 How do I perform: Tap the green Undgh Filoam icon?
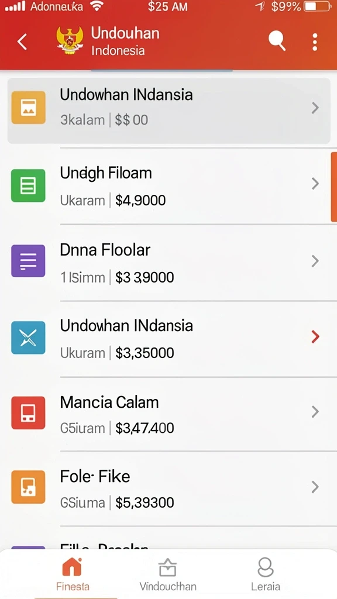[x=28, y=185]
